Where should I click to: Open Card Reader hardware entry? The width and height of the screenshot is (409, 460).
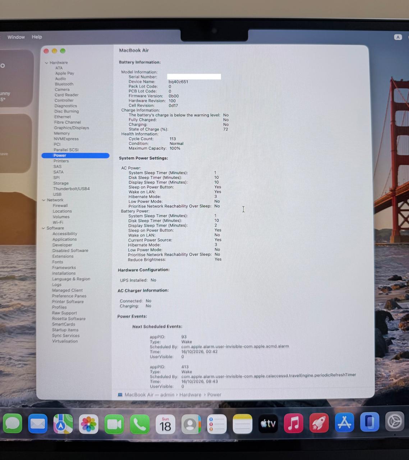click(66, 95)
